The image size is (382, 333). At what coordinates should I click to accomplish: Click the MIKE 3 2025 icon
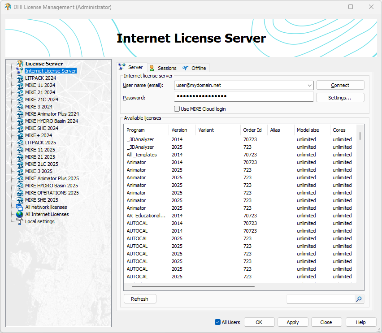pos(20,172)
